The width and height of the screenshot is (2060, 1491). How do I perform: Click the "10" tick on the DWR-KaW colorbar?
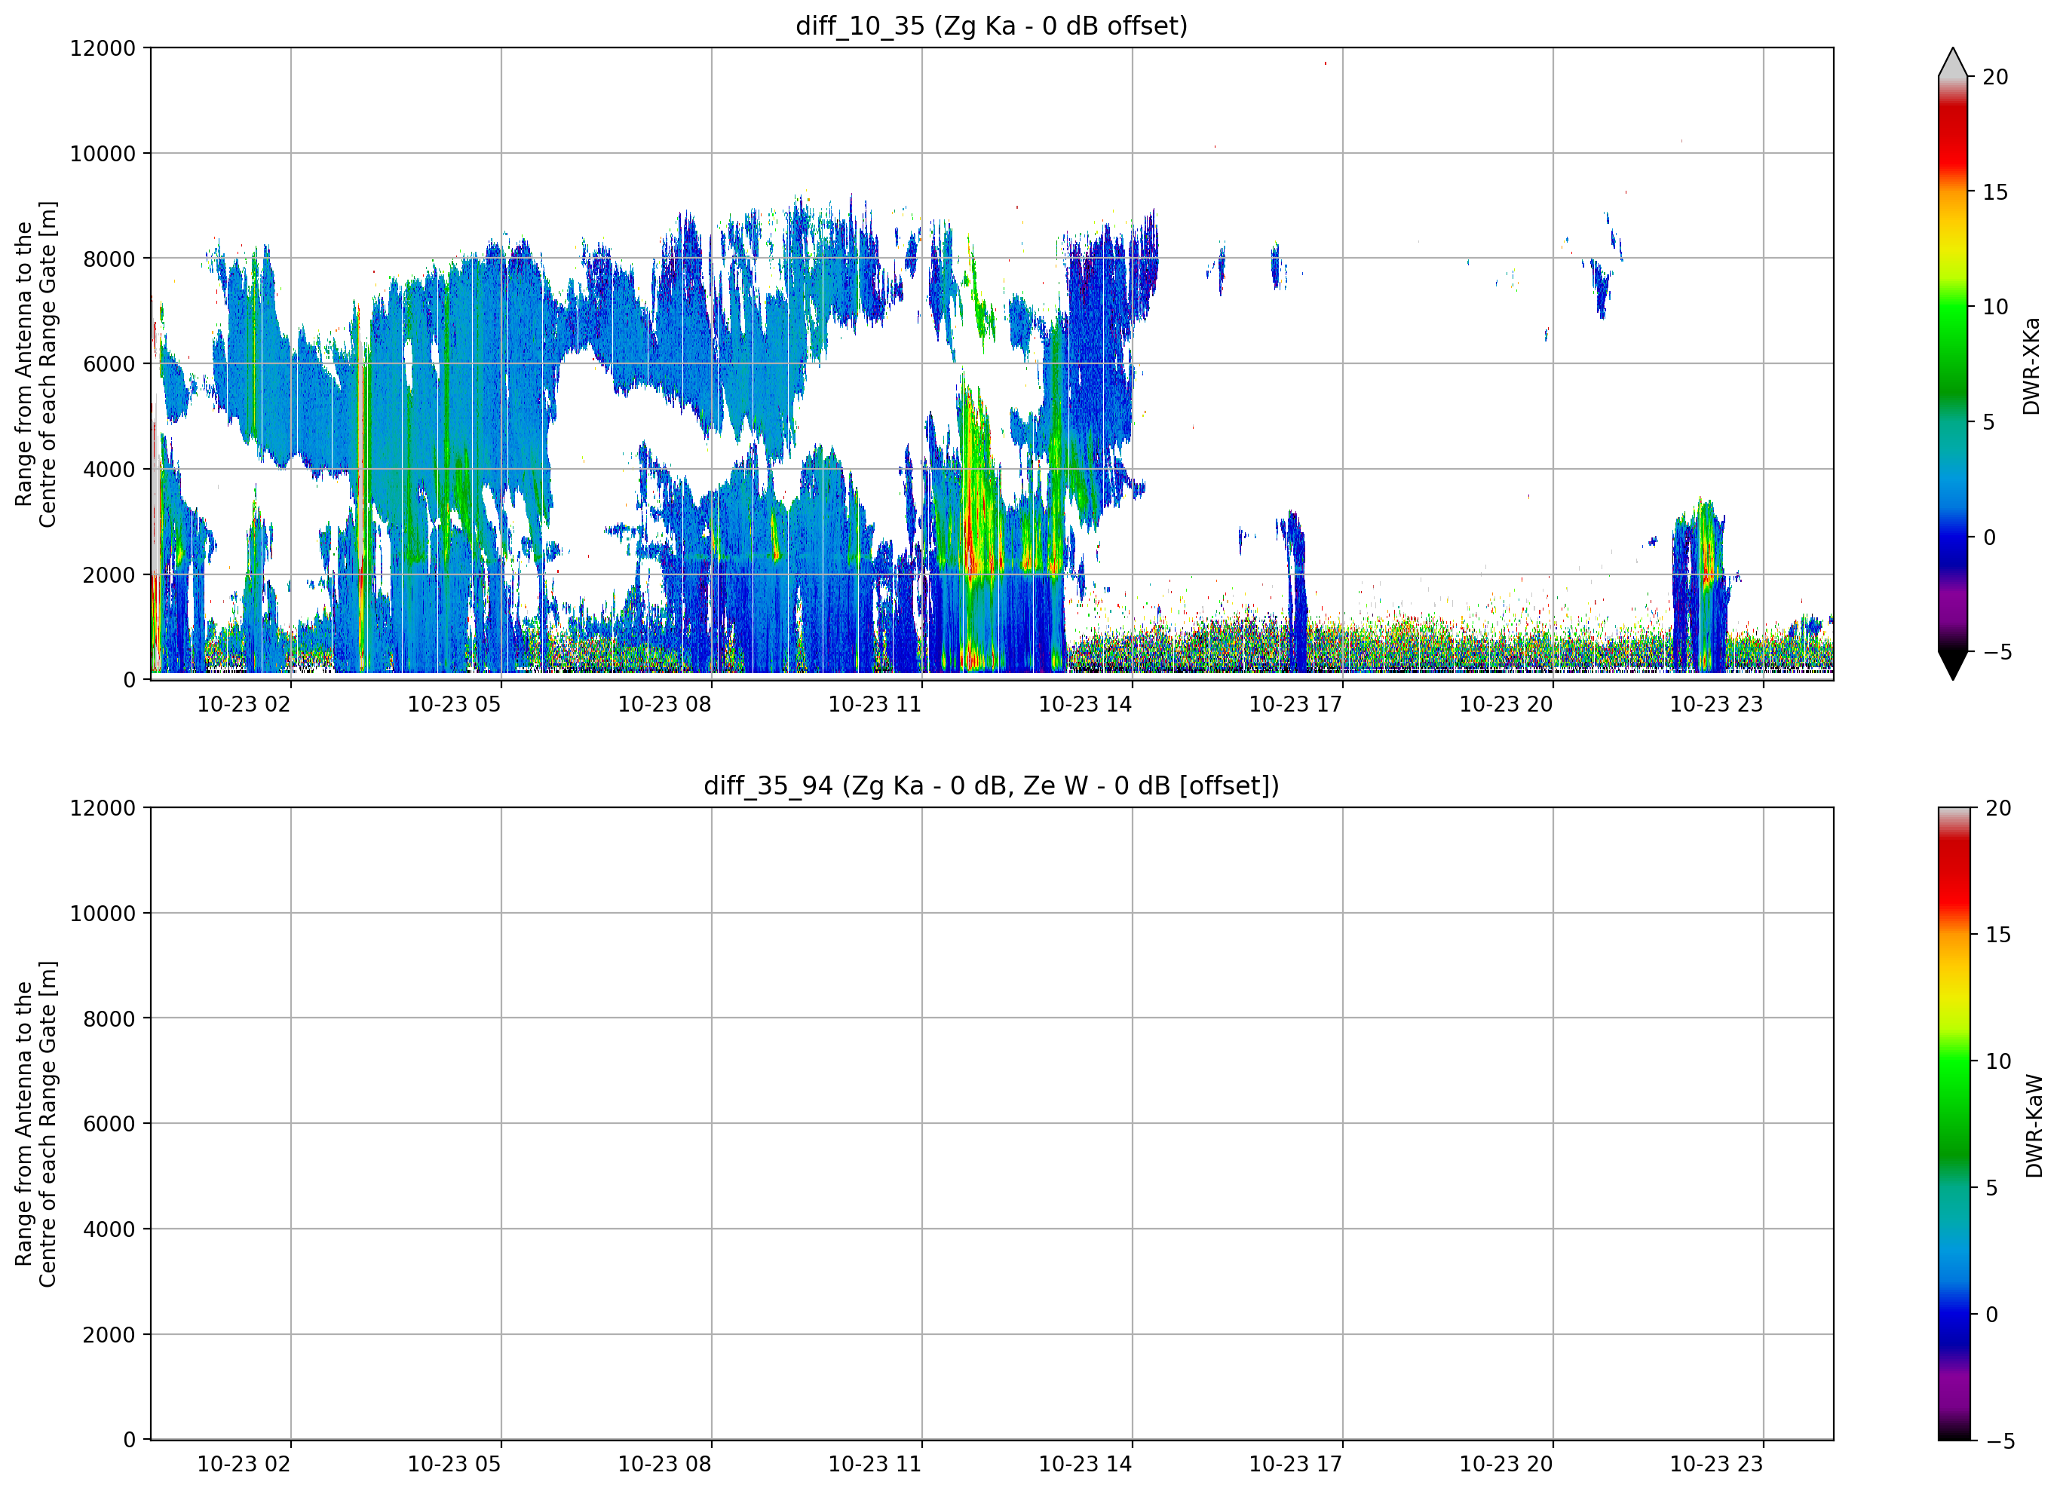pos(1998,1061)
